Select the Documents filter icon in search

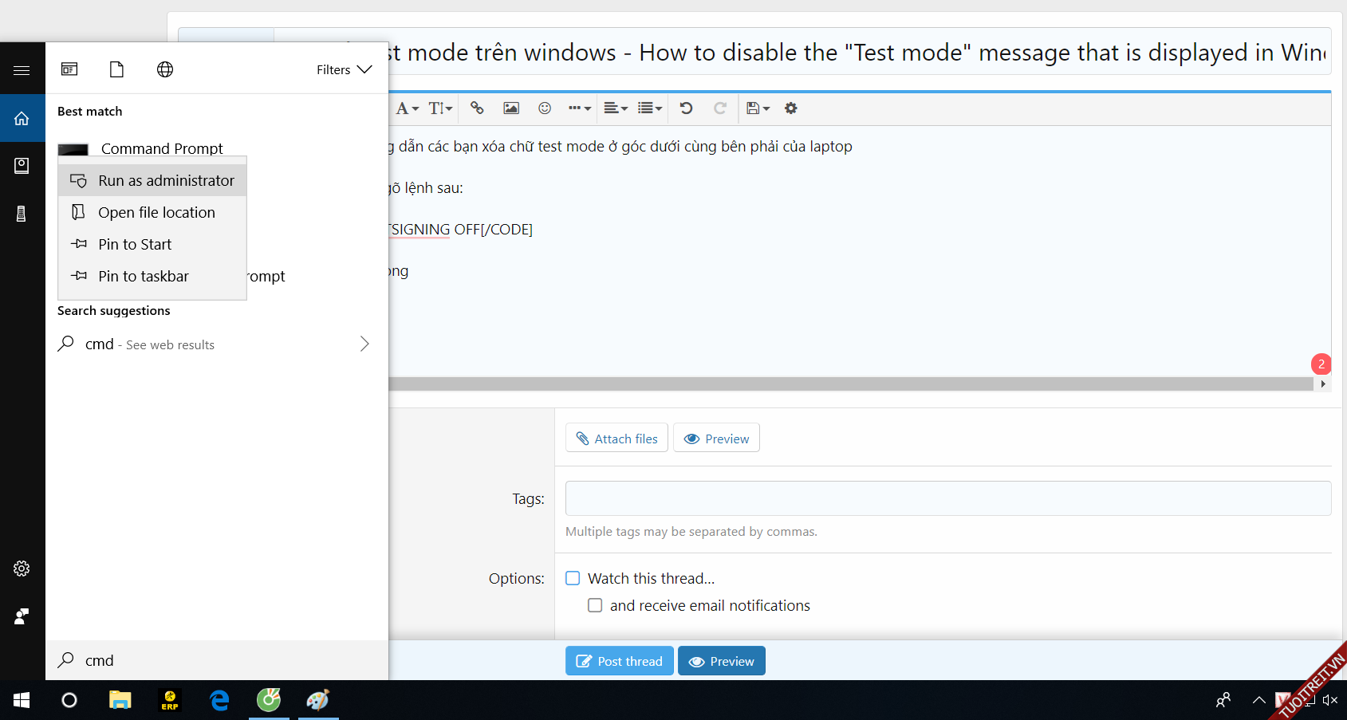pos(116,69)
